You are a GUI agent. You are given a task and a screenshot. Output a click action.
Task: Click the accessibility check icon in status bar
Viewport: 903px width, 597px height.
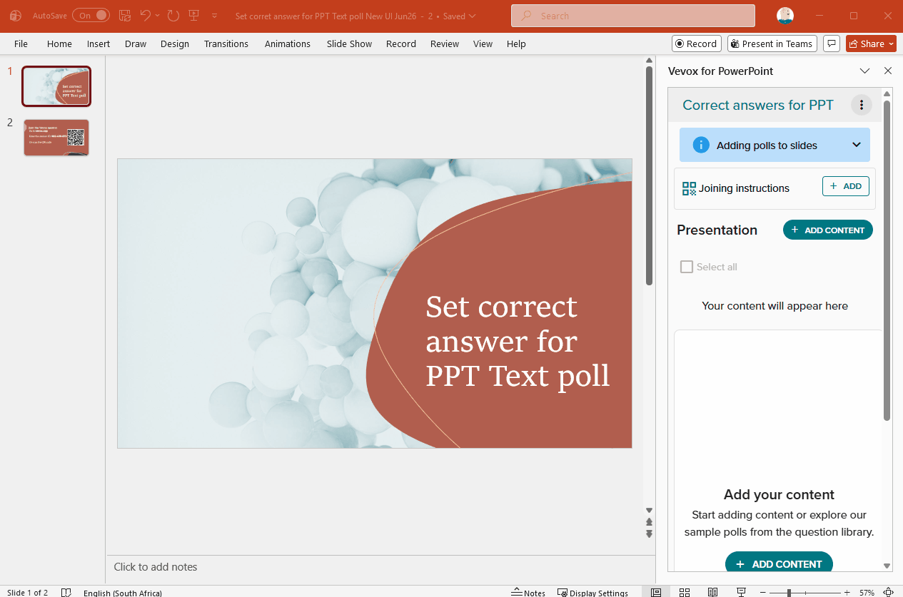pyautogui.click(x=66, y=593)
